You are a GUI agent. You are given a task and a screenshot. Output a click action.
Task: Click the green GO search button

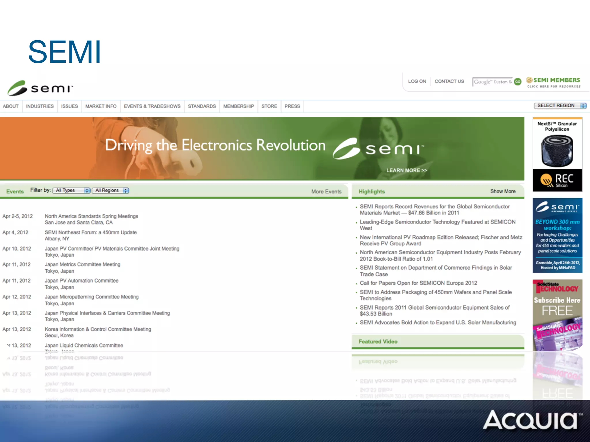518,82
